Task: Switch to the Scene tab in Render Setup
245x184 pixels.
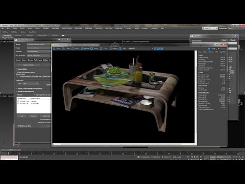Action: (24, 60)
